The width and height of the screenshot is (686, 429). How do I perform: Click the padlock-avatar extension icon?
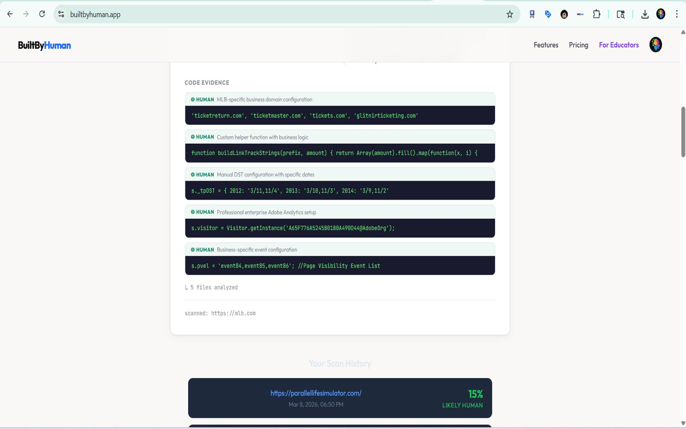[x=564, y=14]
